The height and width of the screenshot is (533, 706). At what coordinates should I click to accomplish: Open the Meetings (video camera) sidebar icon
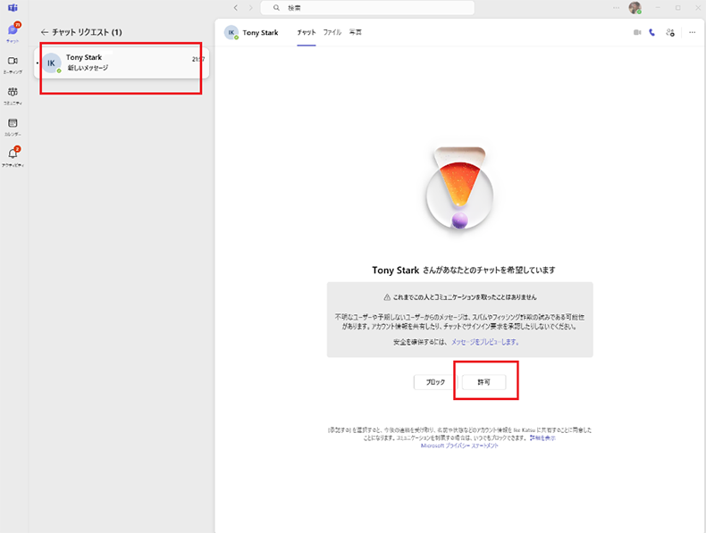13,62
